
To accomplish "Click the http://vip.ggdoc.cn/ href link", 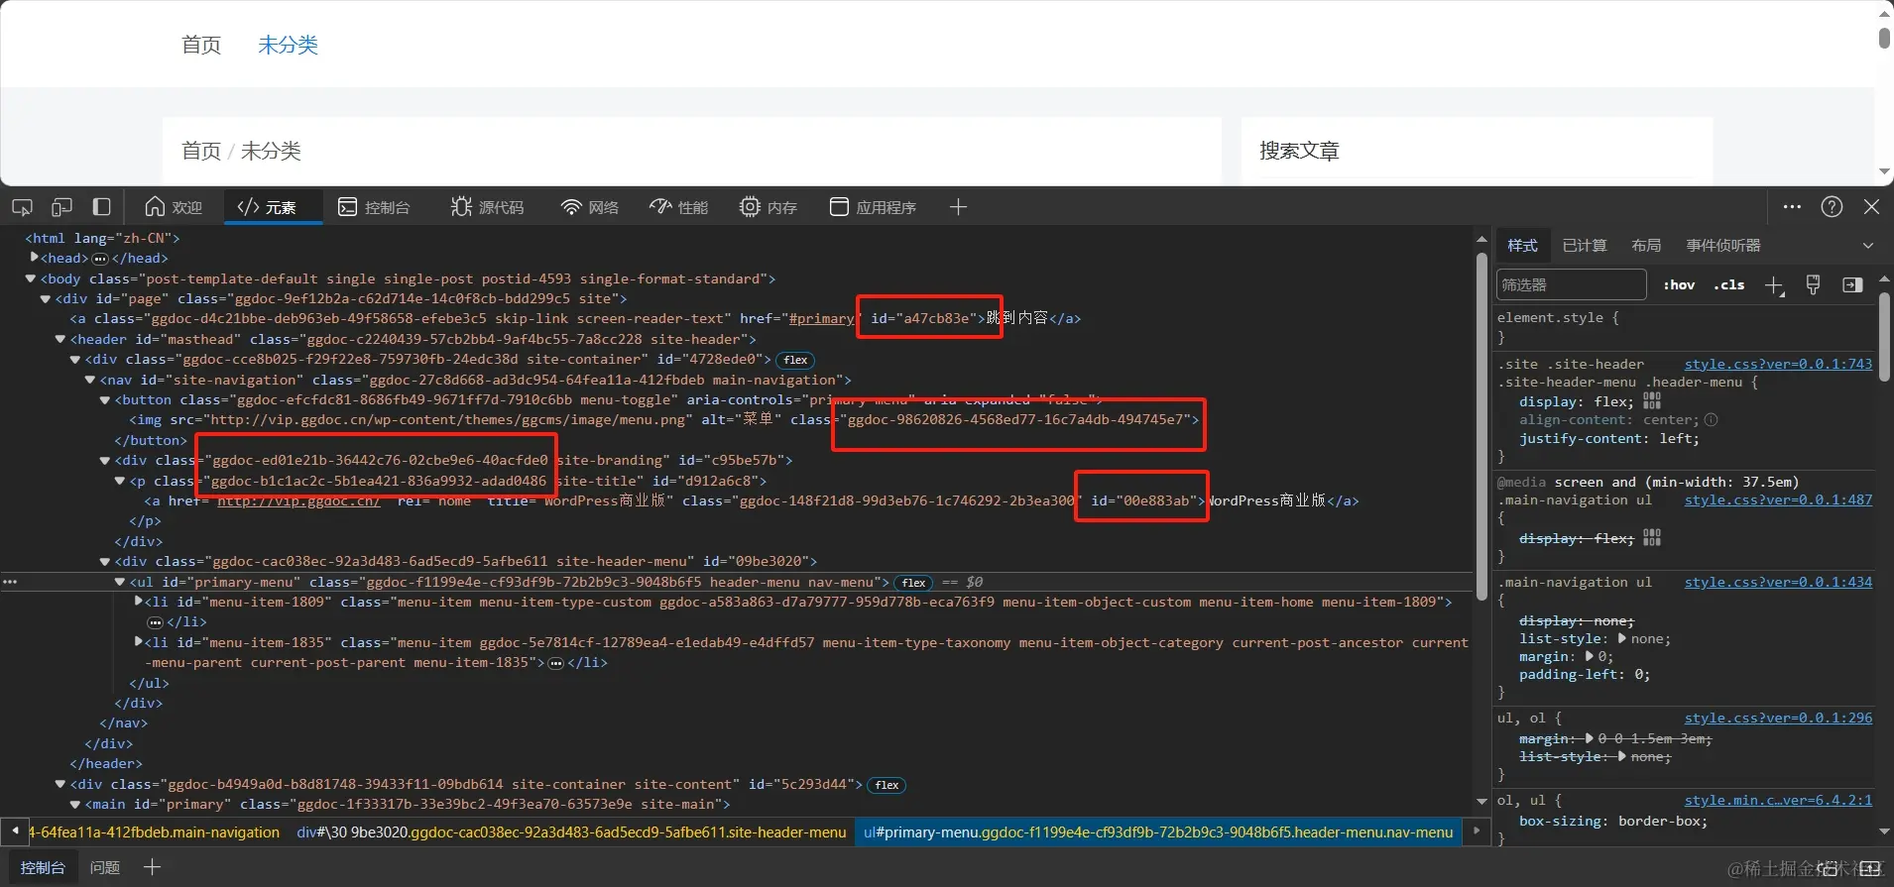I will 298,500.
